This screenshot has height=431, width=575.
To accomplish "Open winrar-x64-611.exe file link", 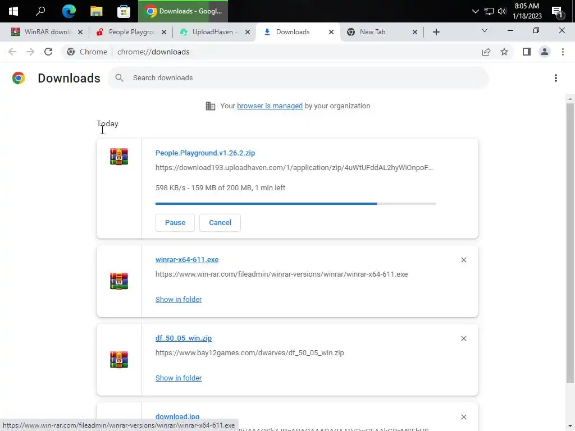I will point(187,259).
